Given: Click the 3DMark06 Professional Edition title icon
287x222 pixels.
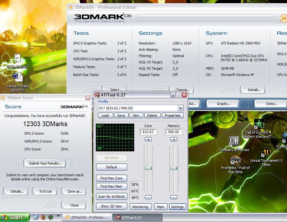Looking at the screenshot, I should pyautogui.click(x=71, y=7).
